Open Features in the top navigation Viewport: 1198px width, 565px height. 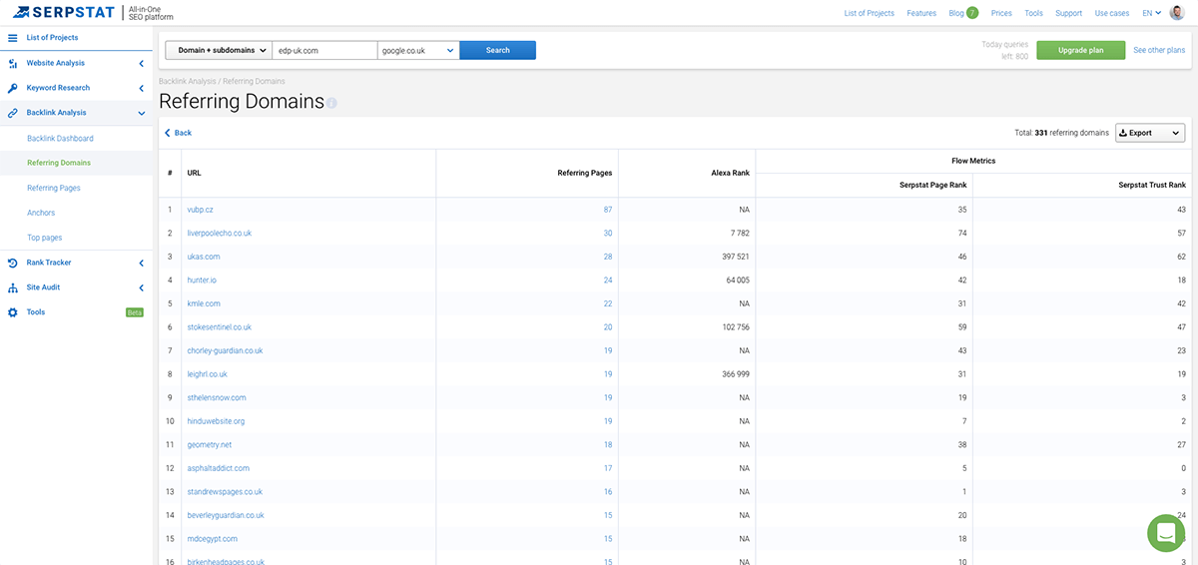click(x=921, y=13)
